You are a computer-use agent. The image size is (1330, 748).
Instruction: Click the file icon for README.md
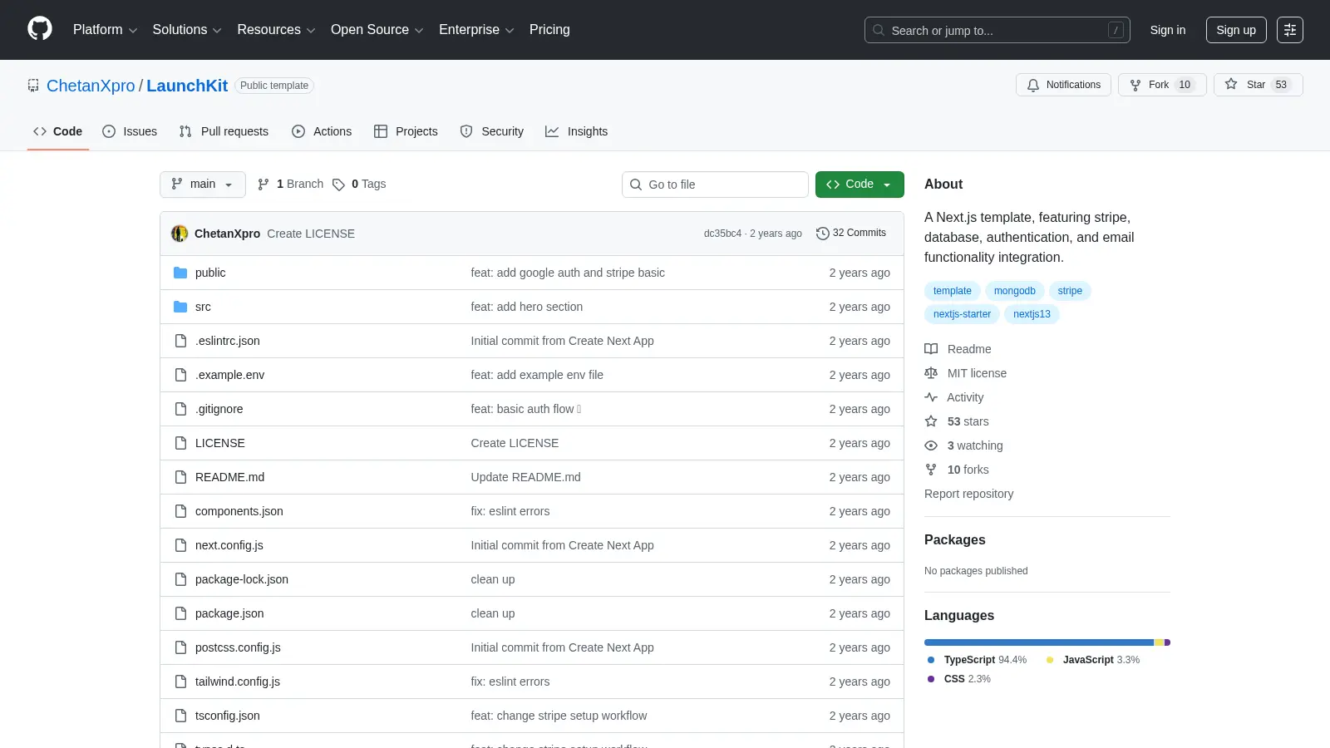click(180, 477)
